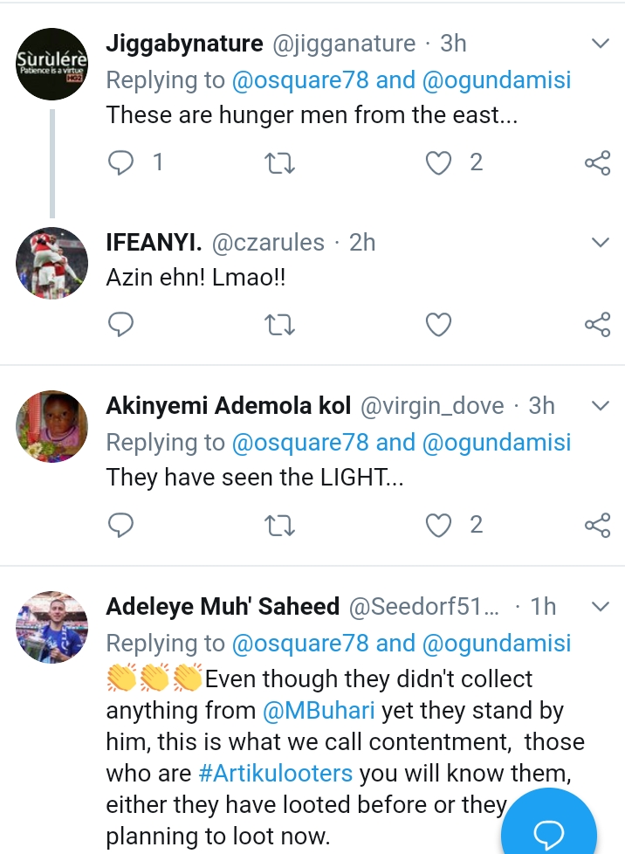Reply to Akinyemi Ademola's tweet
The image size is (625, 854).
coord(121,525)
